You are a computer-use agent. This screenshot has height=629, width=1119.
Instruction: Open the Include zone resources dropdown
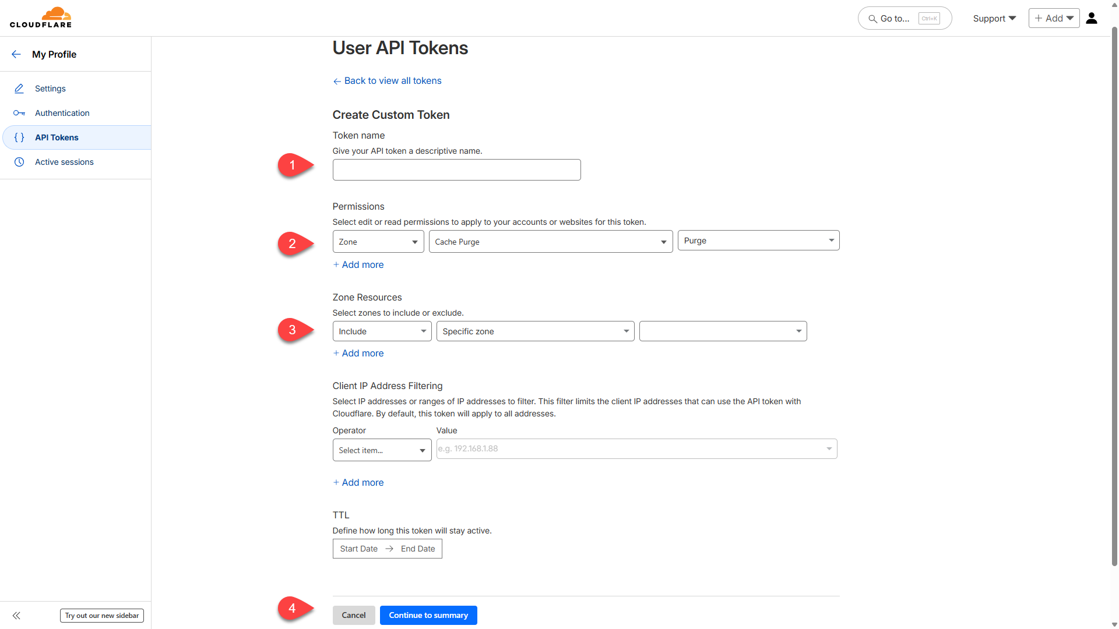coord(382,331)
